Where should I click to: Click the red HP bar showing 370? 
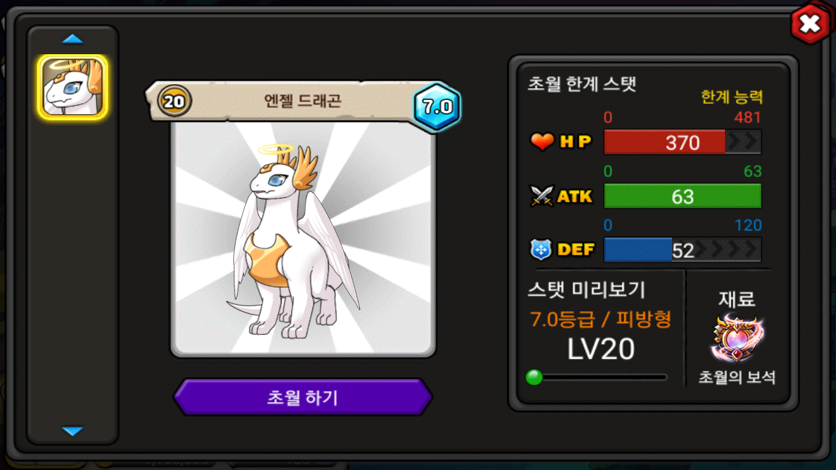coord(683,142)
